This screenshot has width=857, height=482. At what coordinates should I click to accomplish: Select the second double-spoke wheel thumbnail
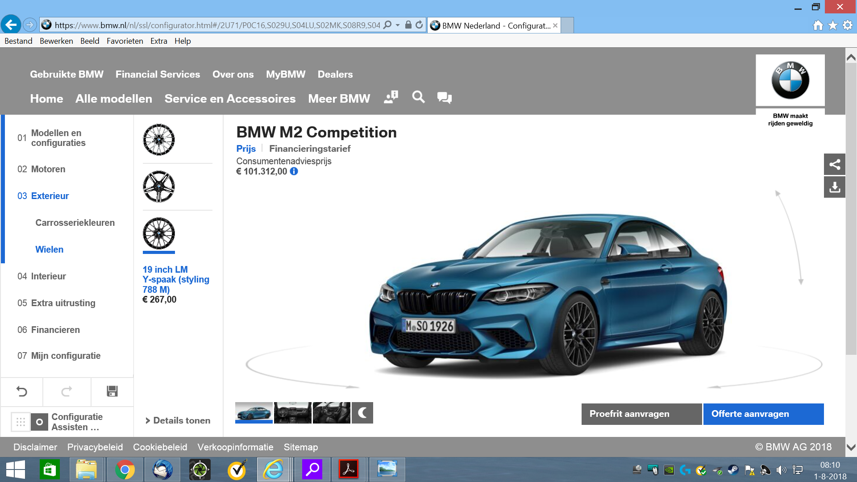(159, 187)
